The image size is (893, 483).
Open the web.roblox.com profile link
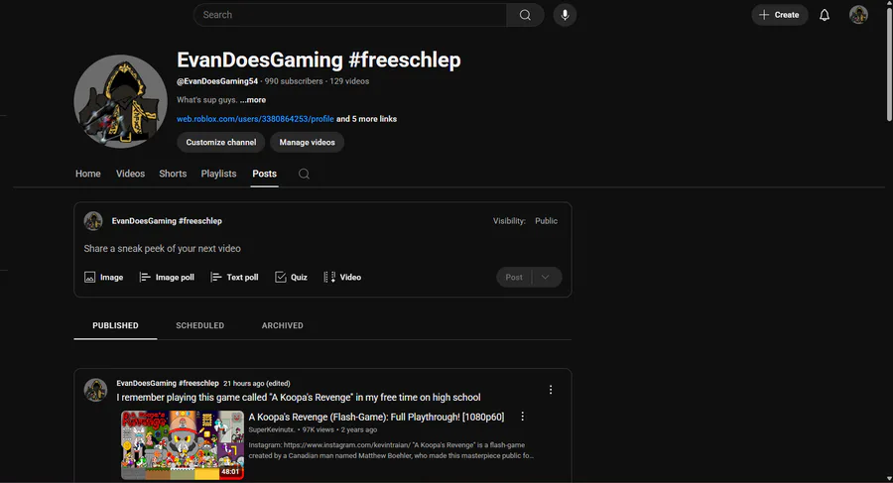(255, 119)
